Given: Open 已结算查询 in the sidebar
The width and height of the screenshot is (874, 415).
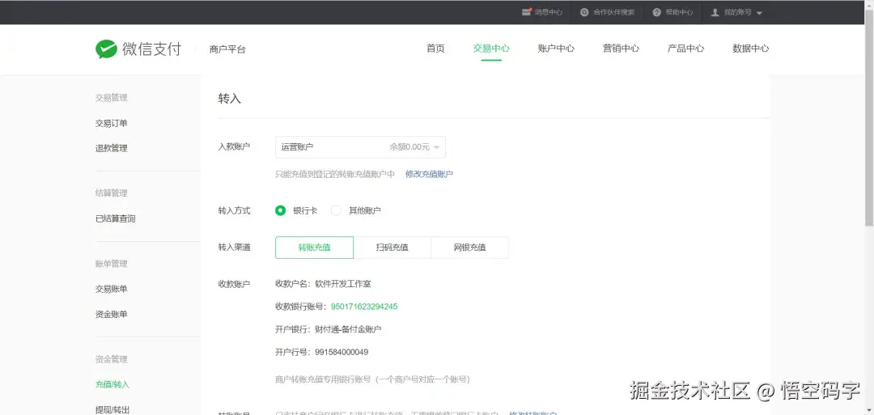Looking at the screenshot, I should coord(116,218).
